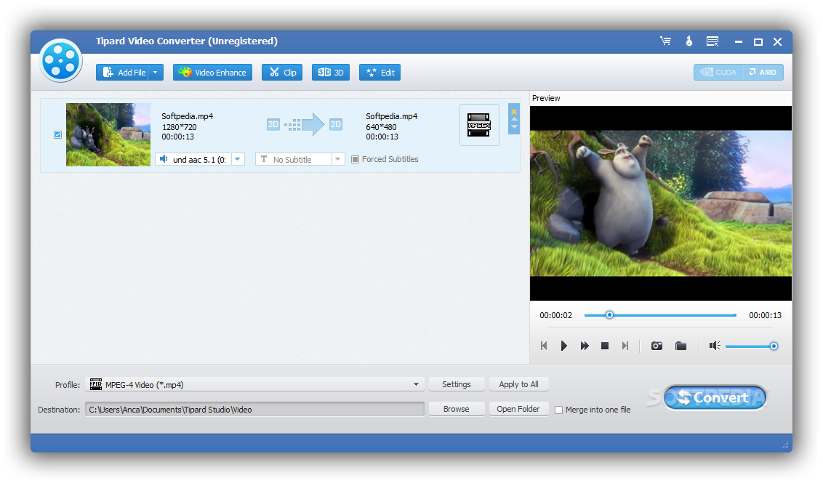Open the Video Enhance tool
Viewport: 823px width, 483px height.
click(x=212, y=73)
